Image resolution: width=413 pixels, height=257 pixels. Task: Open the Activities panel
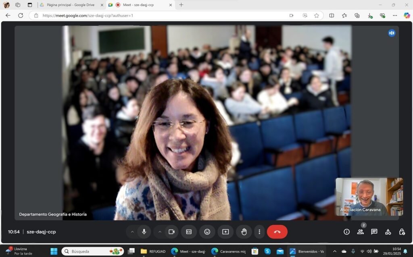pyautogui.click(x=388, y=232)
